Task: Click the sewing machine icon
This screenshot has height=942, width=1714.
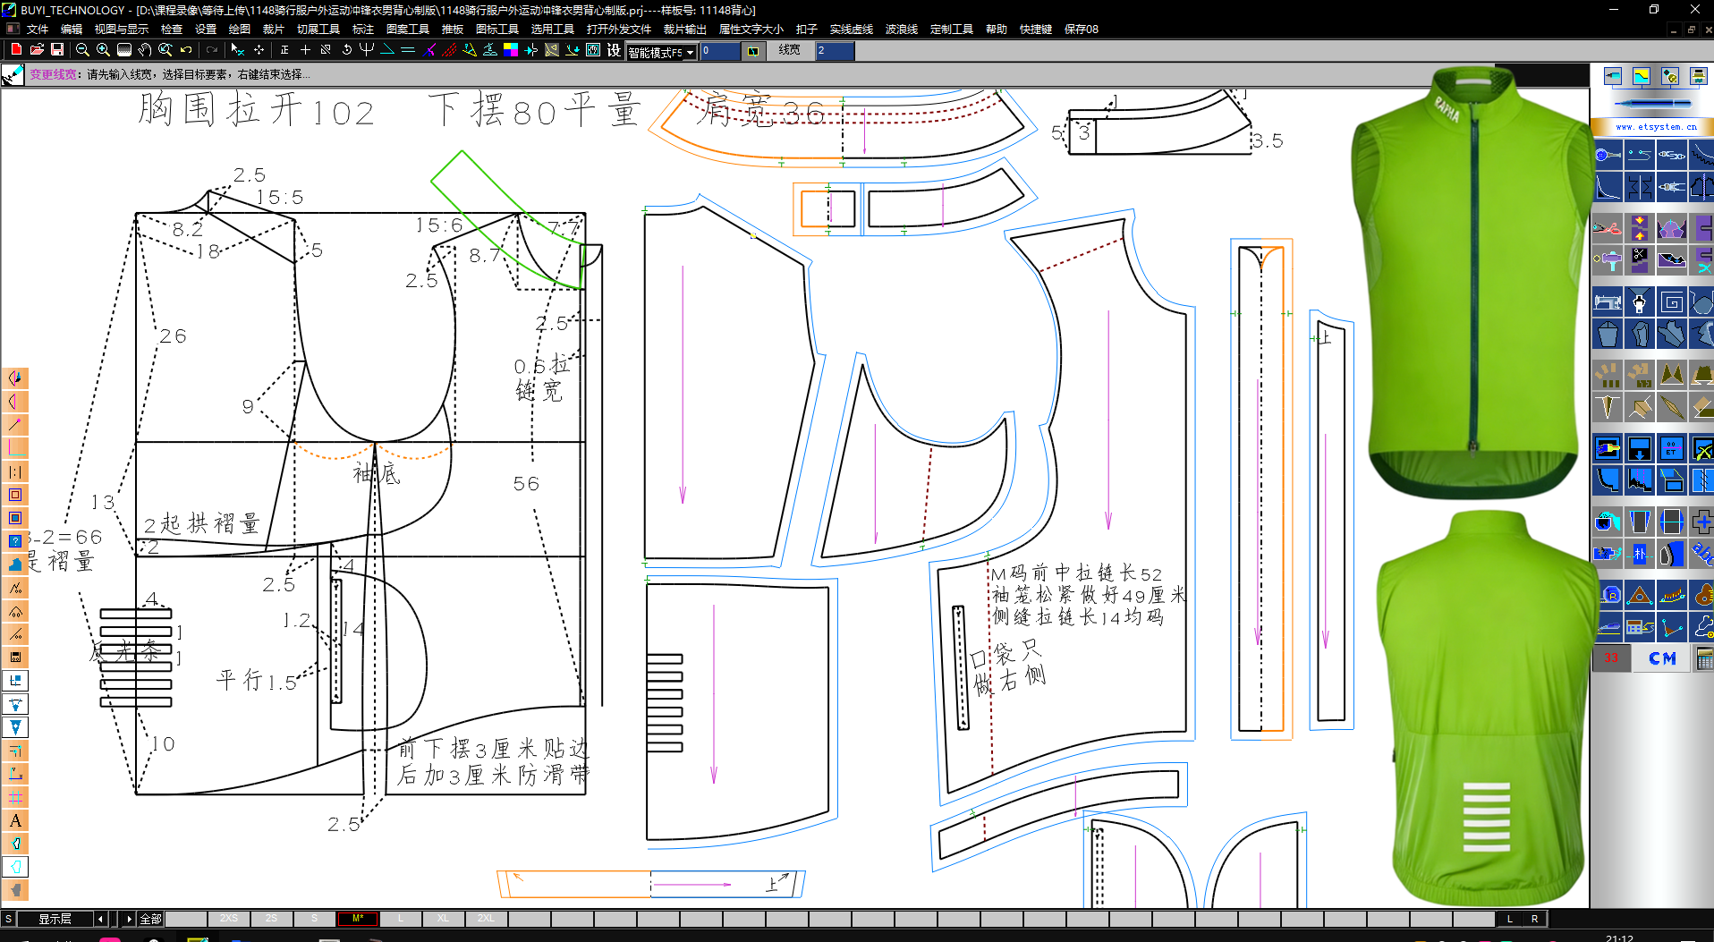Action: [x=1608, y=302]
